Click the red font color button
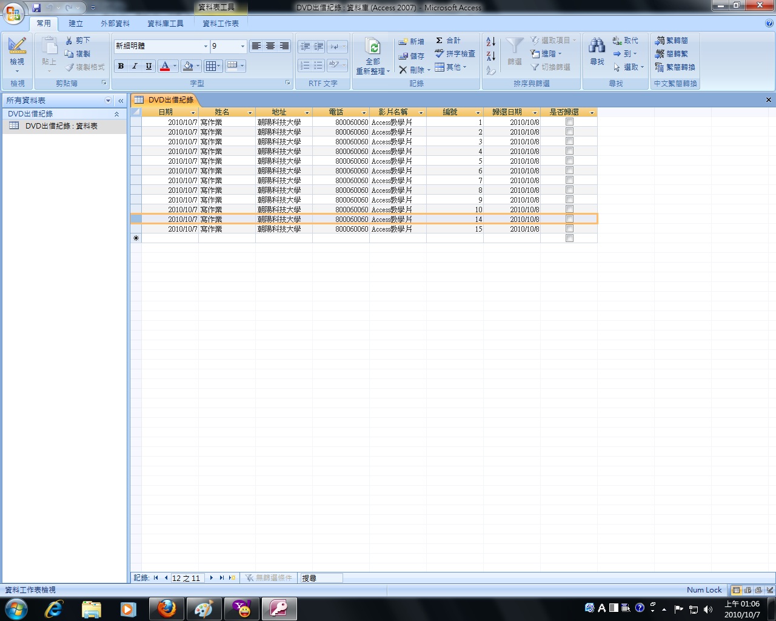Viewport: 776px width, 621px height. coord(164,66)
